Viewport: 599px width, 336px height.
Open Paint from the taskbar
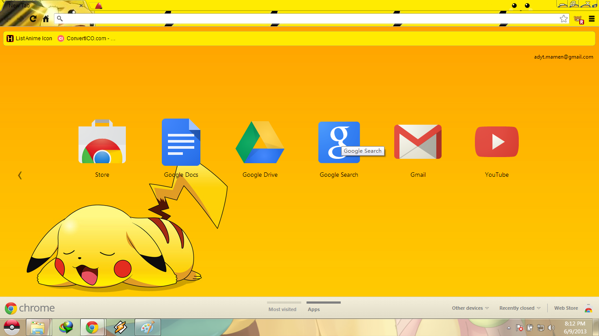[x=147, y=327]
